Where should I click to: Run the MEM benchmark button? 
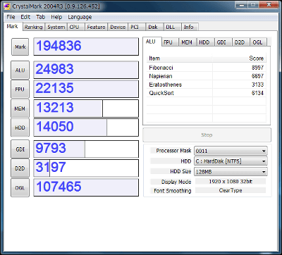coord(20,108)
